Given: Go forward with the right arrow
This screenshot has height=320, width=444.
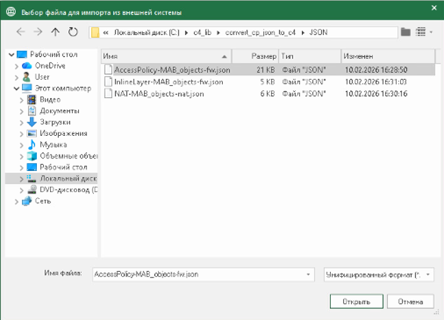Looking at the screenshot, I should [38, 32].
